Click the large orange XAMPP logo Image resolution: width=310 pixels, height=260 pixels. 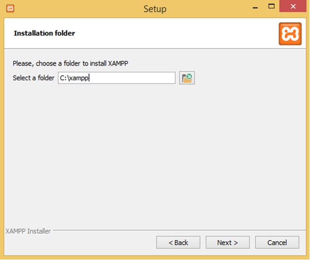(290, 34)
